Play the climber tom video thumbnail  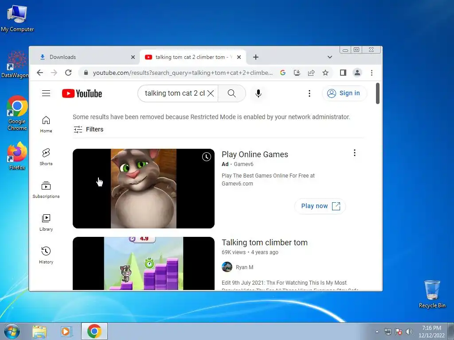(144, 263)
